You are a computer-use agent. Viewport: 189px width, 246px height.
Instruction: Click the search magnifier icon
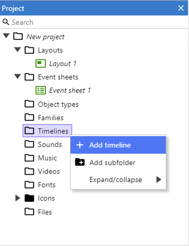coord(6,22)
